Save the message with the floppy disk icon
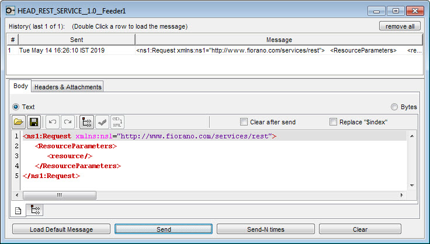Image resolution: width=430 pixels, height=244 pixels. (x=34, y=122)
